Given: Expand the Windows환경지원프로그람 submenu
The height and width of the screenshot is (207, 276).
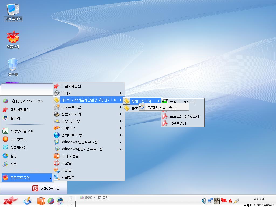Looking at the screenshot, I should pyautogui.click(x=88, y=149).
